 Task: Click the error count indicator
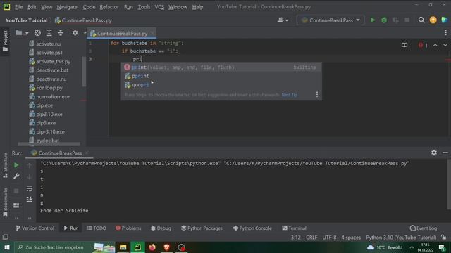423,45
